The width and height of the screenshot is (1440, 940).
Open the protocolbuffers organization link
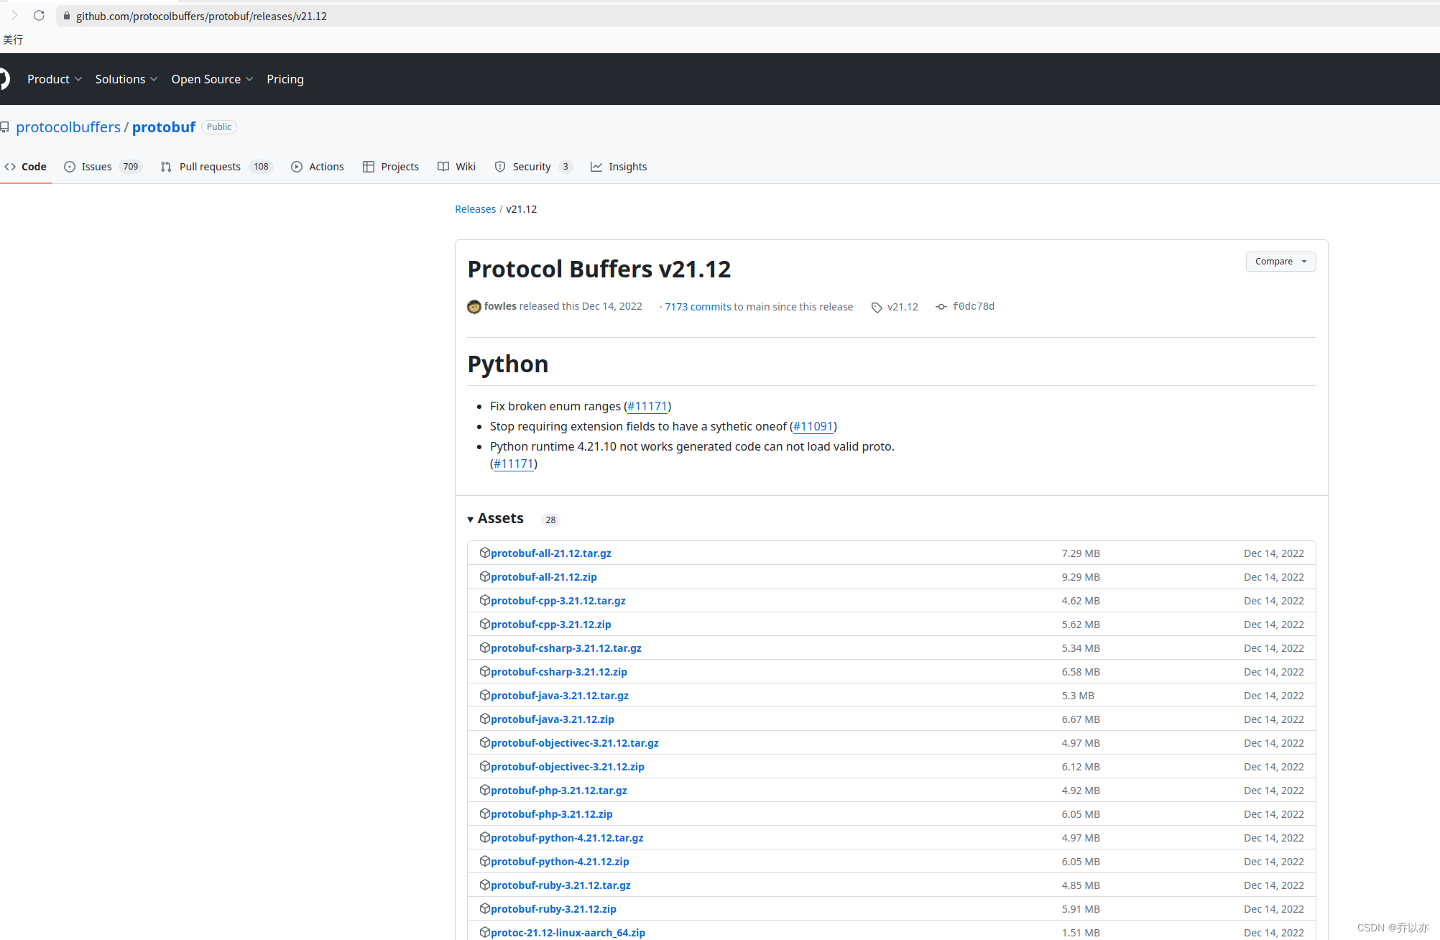click(x=68, y=127)
